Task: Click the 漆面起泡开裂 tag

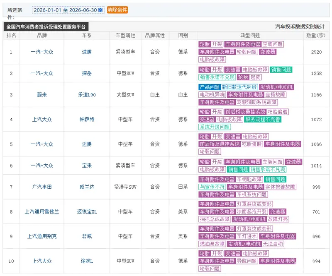Action: pyautogui.click(x=251, y=211)
